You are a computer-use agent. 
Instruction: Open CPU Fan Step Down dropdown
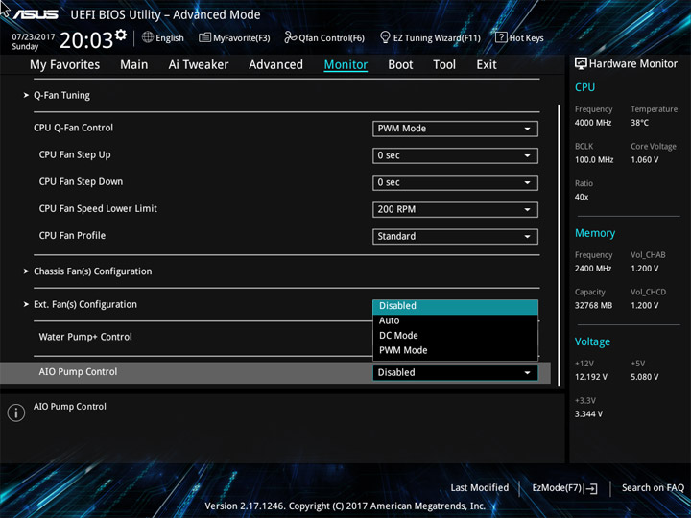click(455, 183)
